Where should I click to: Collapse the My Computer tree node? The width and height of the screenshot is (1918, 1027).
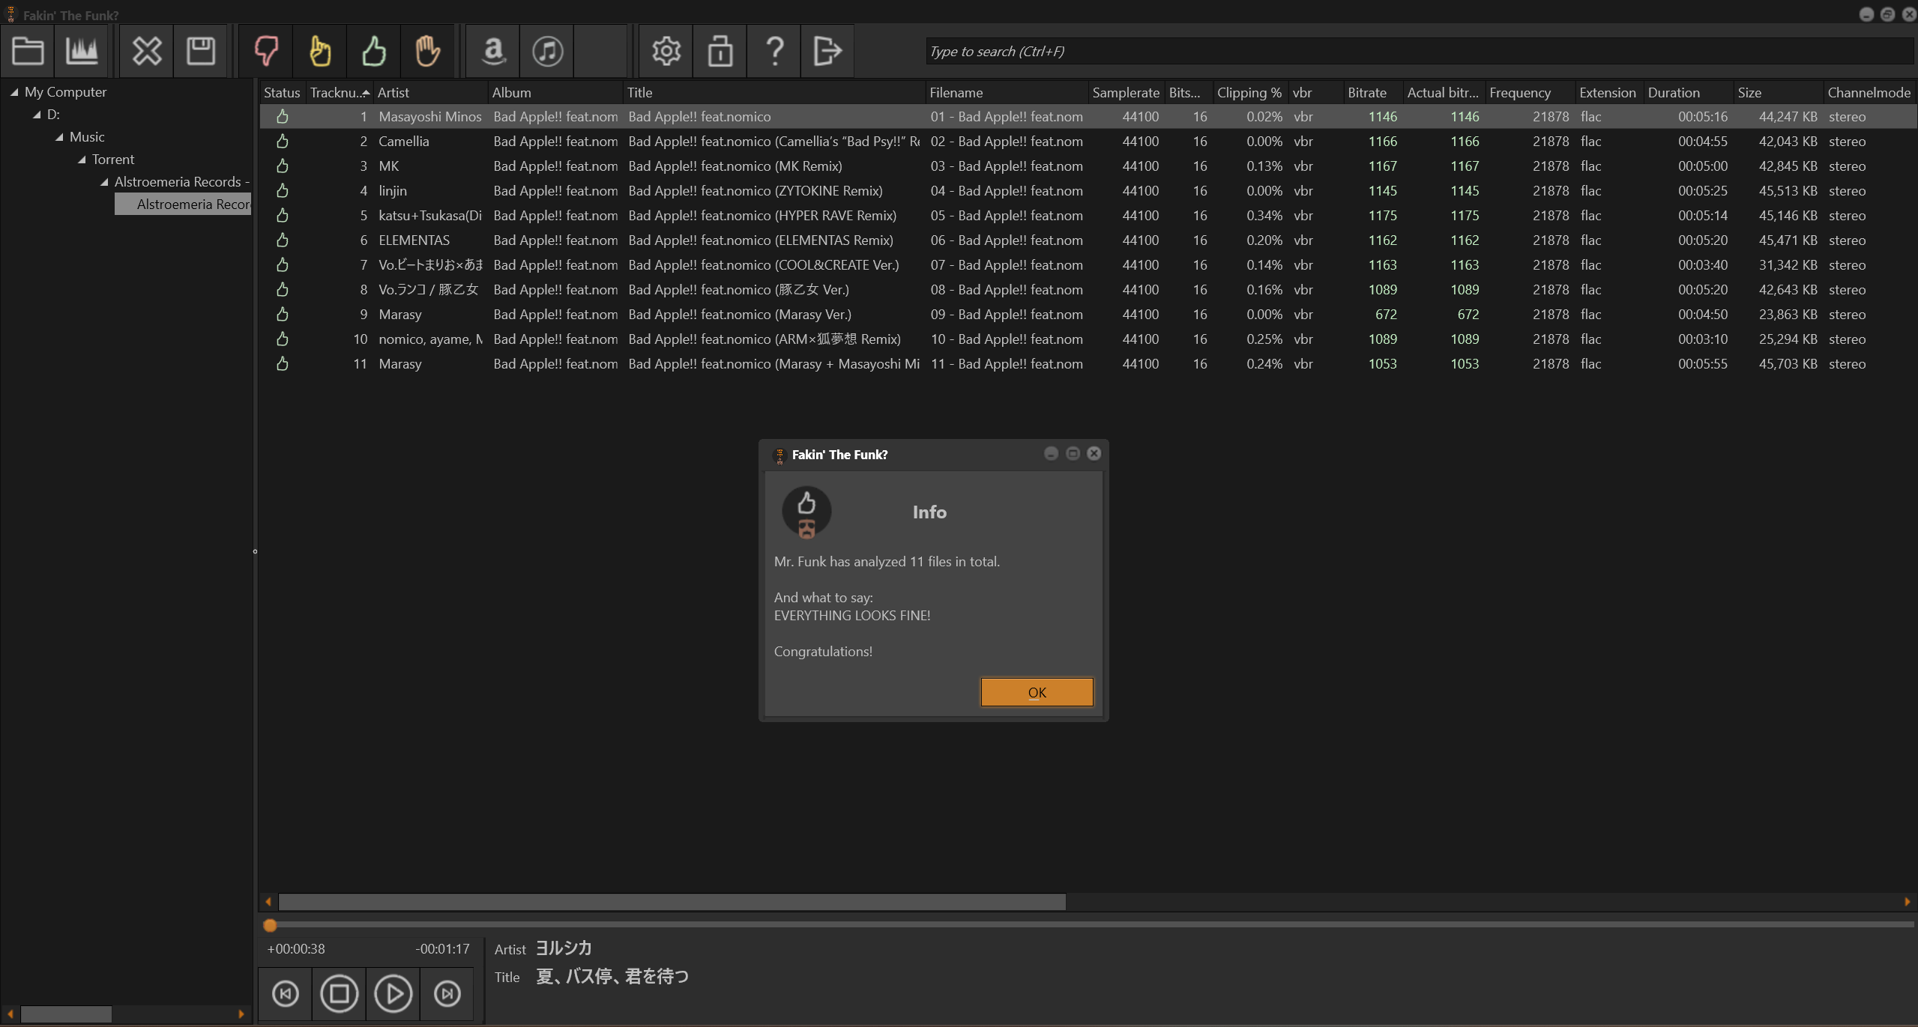click(14, 92)
